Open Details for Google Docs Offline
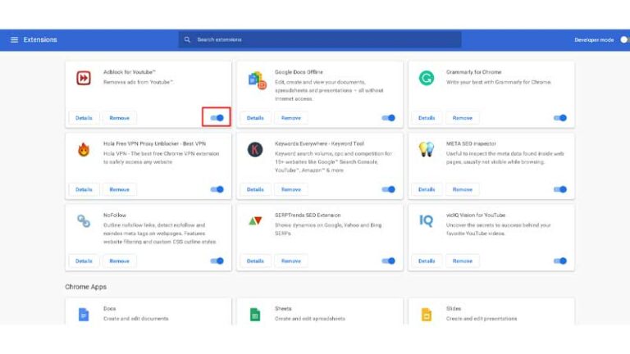 [255, 118]
